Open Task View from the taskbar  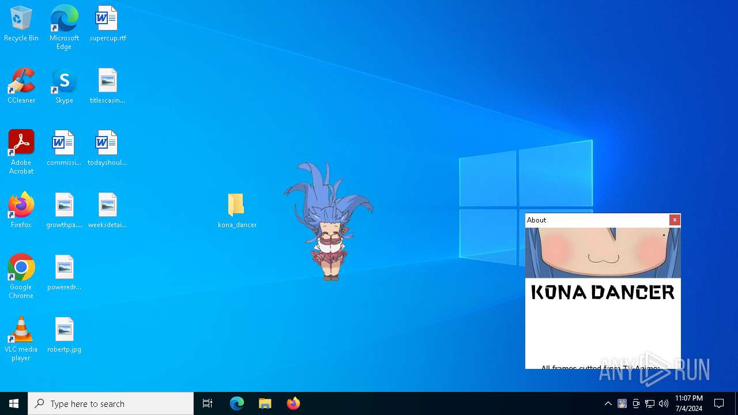pos(208,403)
